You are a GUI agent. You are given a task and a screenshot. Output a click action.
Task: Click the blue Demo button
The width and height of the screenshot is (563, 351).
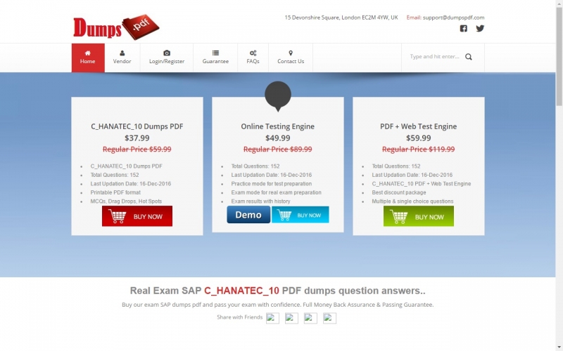point(248,215)
